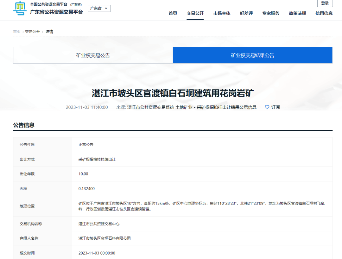Click the 交易公开 breadcrumb link

tap(33, 32)
